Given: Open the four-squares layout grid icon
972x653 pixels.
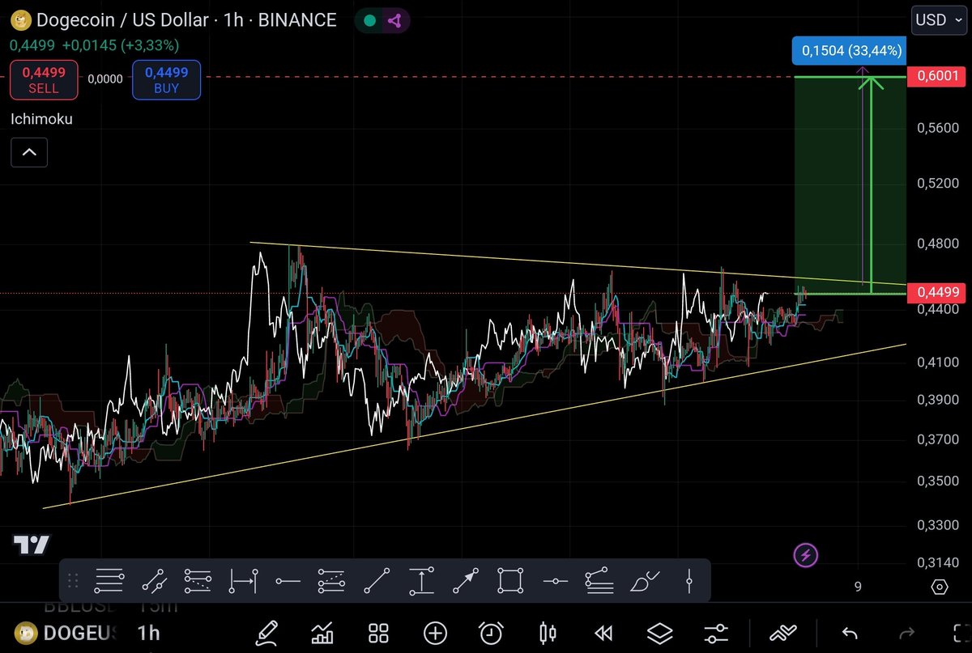Looking at the screenshot, I should 378,633.
